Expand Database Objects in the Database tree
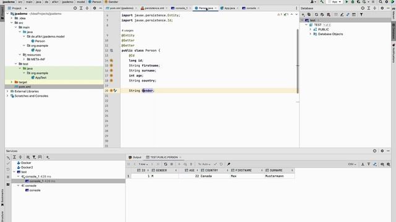The height and width of the screenshot is (222, 396). coord(311,34)
